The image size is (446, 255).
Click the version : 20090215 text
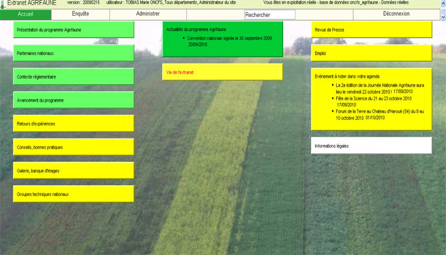pos(83,3)
